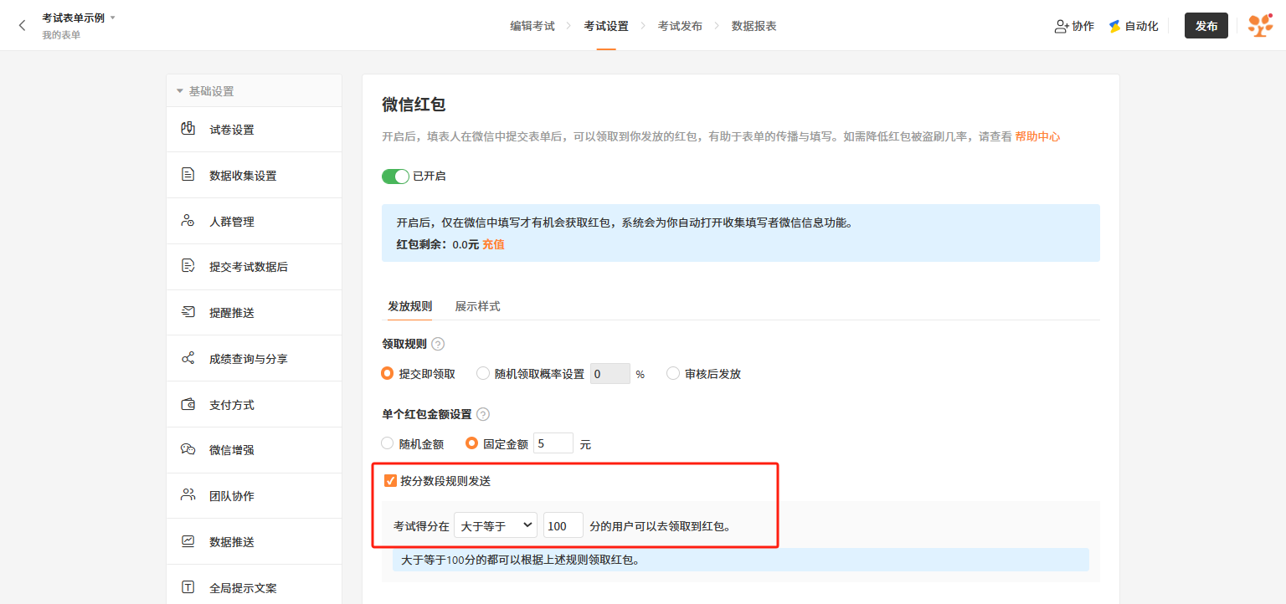The image size is (1286, 604).
Task: Click the score input showing 100
Action: (563, 525)
